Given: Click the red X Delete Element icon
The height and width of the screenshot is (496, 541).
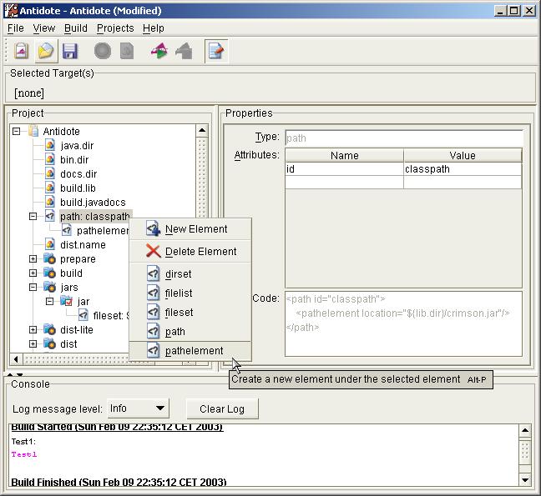Looking at the screenshot, I should coord(153,251).
